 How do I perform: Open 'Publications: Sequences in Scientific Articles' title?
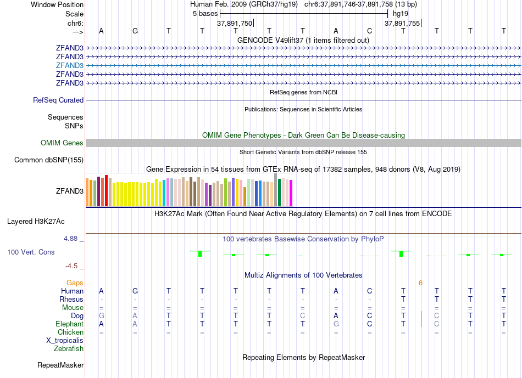point(303,109)
